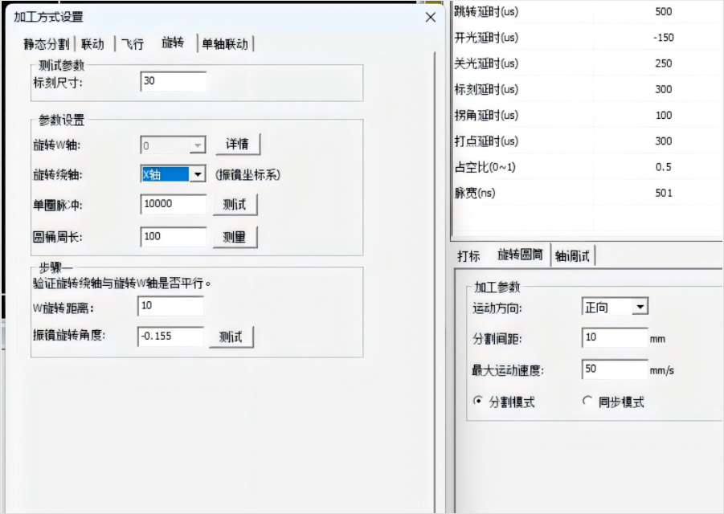The image size is (724, 514).
Task: Select the 飞行 tab
Action: (x=133, y=44)
